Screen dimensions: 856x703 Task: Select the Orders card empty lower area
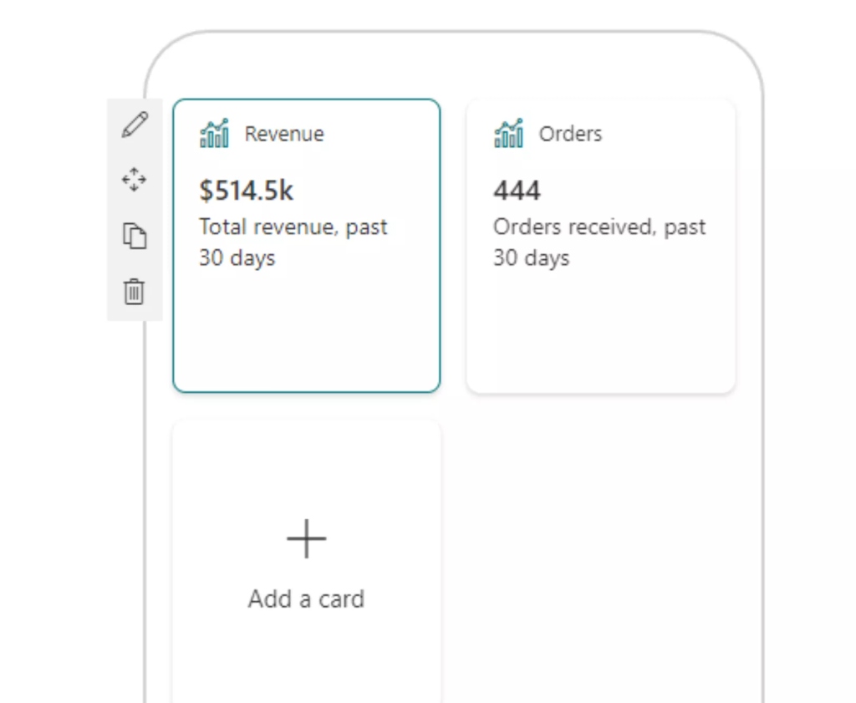tap(600, 333)
